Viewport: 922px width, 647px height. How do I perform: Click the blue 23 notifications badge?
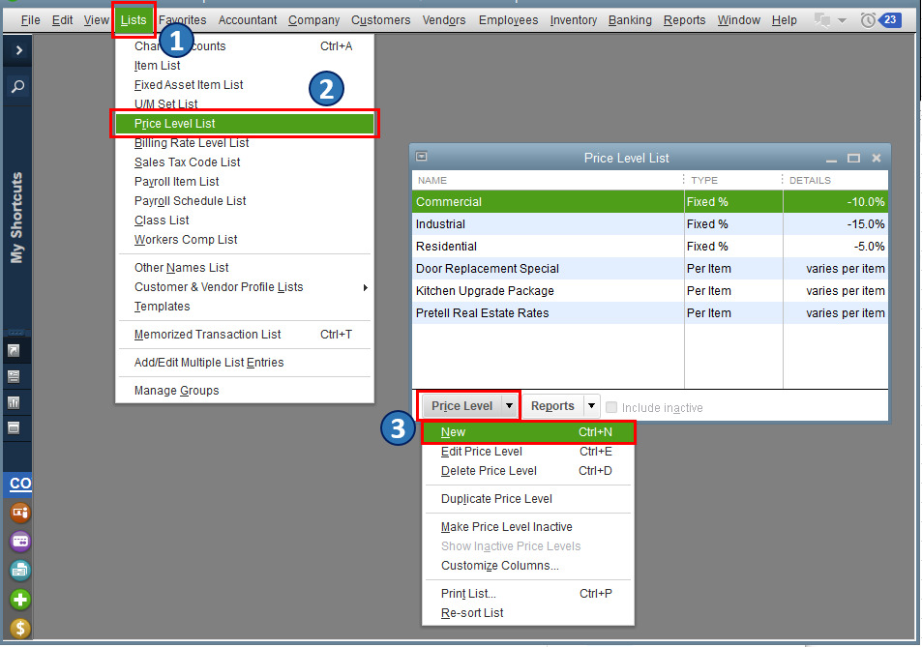(890, 20)
